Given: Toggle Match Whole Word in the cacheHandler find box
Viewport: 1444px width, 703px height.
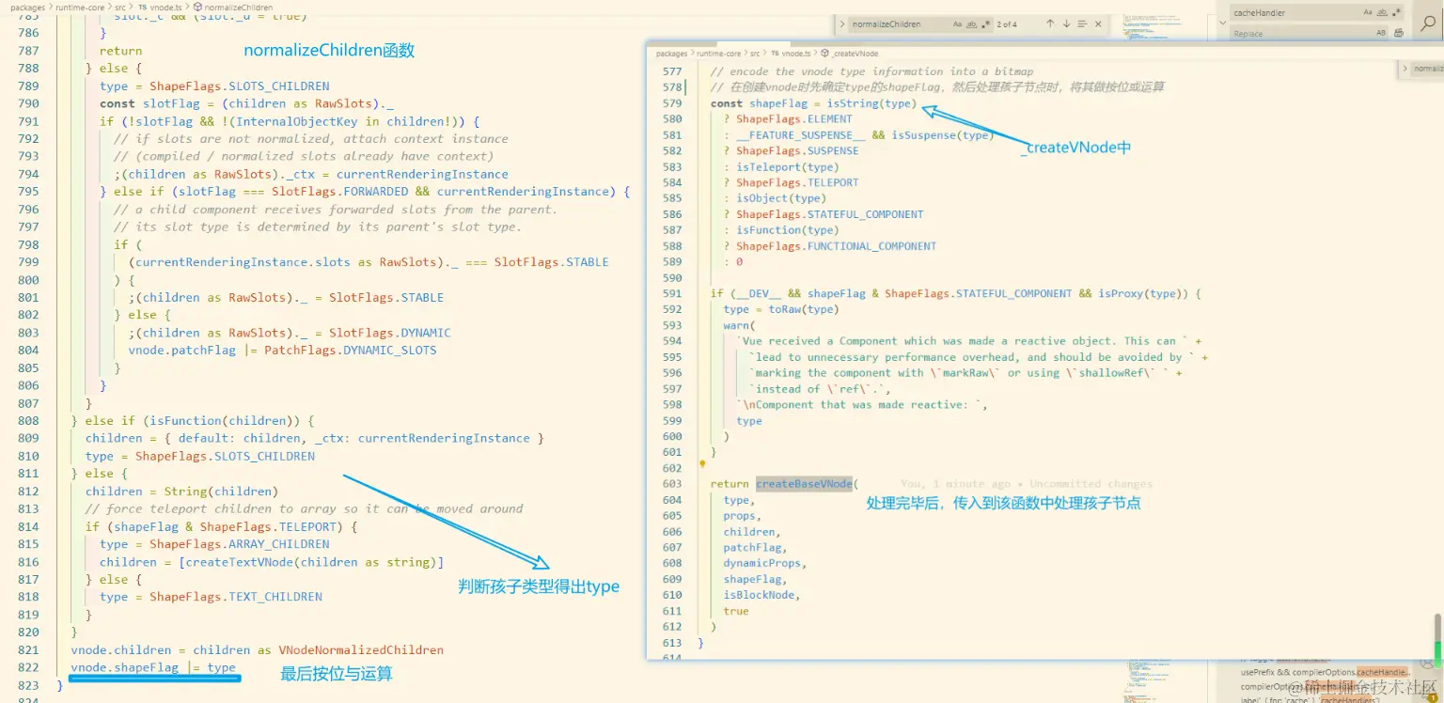Looking at the screenshot, I should (x=1382, y=12).
